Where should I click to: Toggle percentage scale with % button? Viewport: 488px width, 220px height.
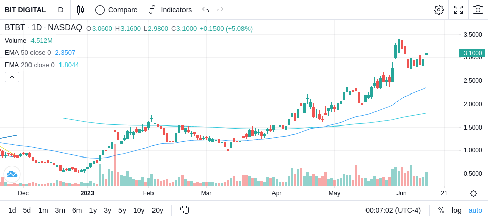coord(441,211)
